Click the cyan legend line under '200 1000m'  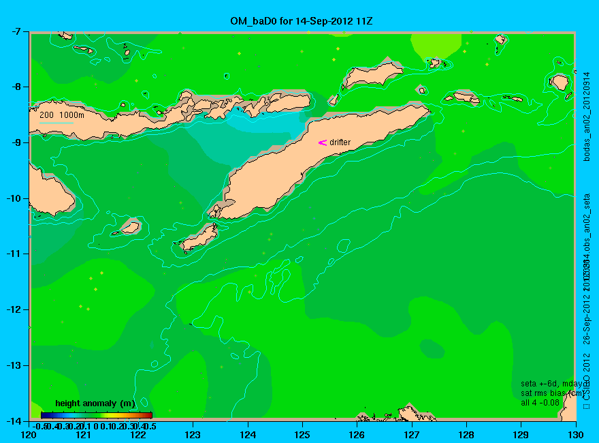56,123
